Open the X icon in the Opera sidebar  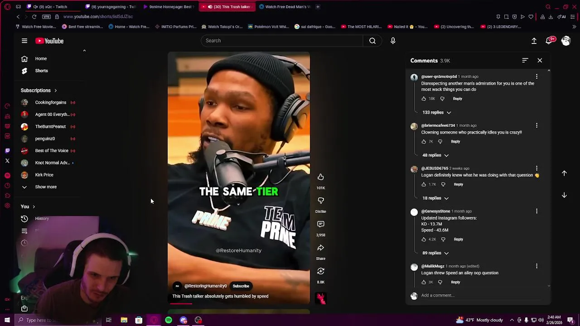7,161
